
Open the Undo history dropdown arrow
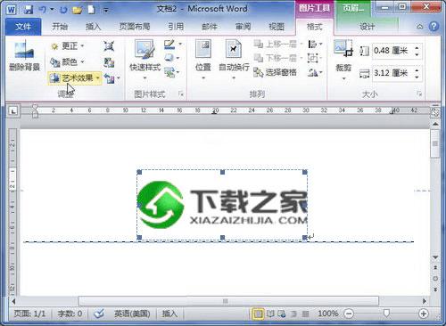pos(52,10)
